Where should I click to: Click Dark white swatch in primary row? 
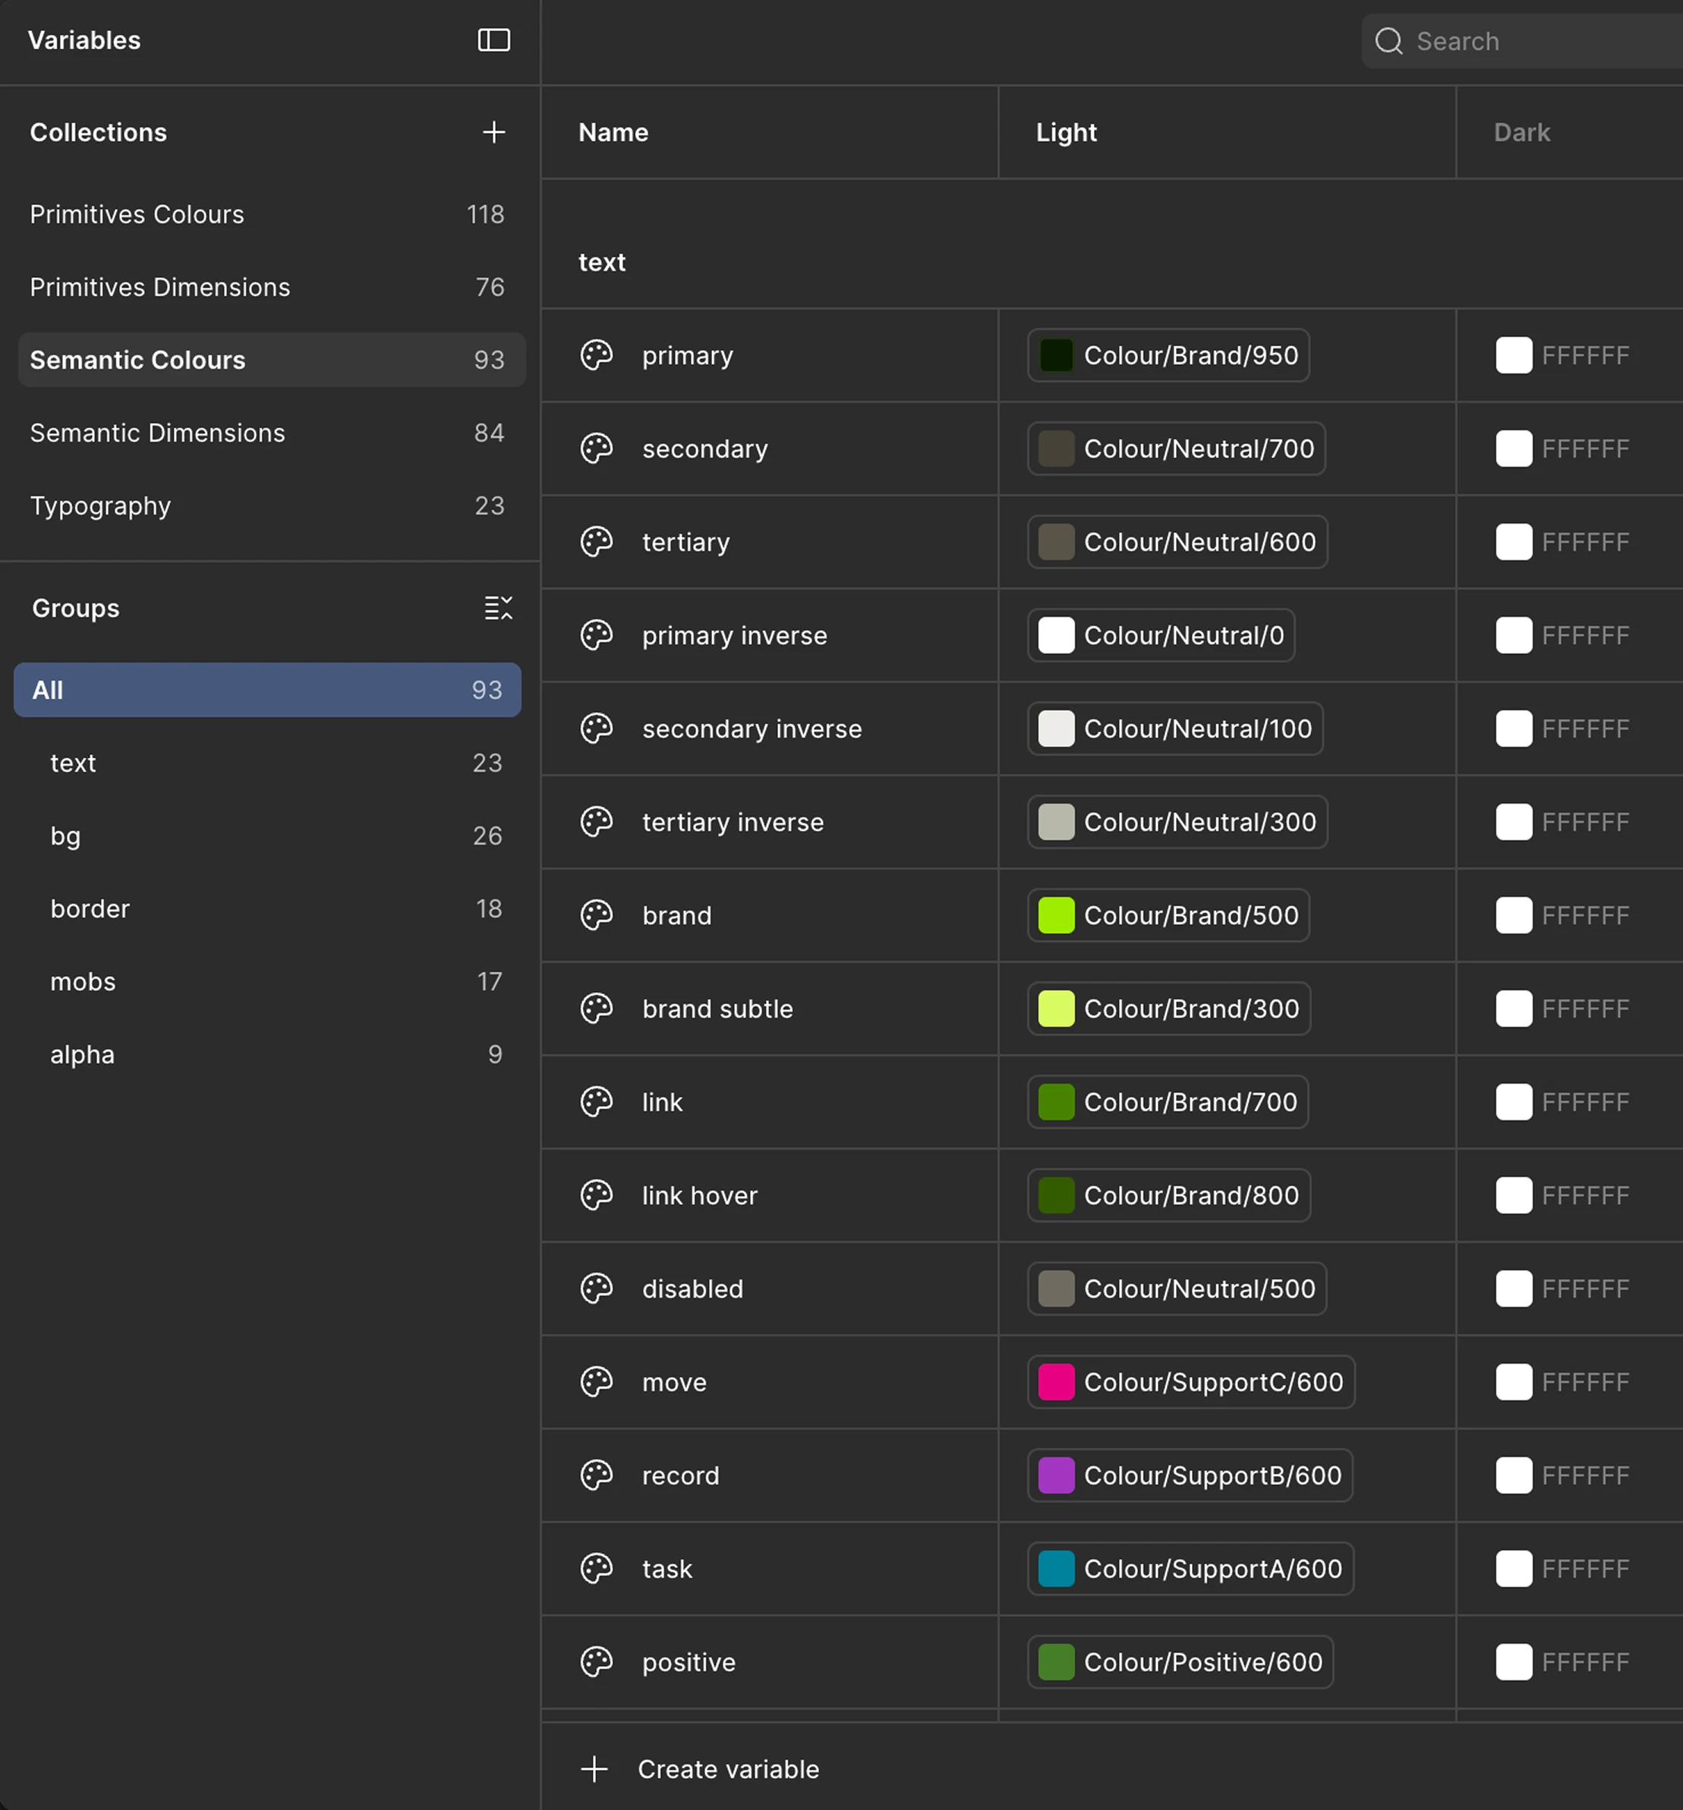(1514, 355)
